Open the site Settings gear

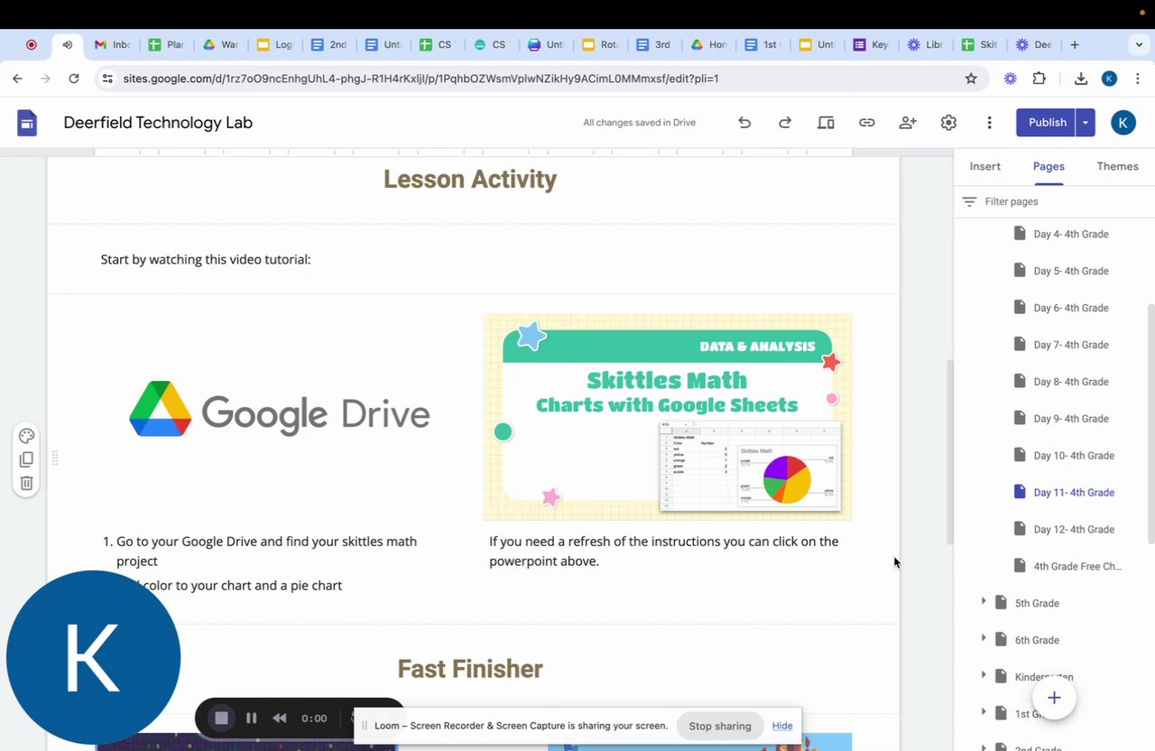948,123
